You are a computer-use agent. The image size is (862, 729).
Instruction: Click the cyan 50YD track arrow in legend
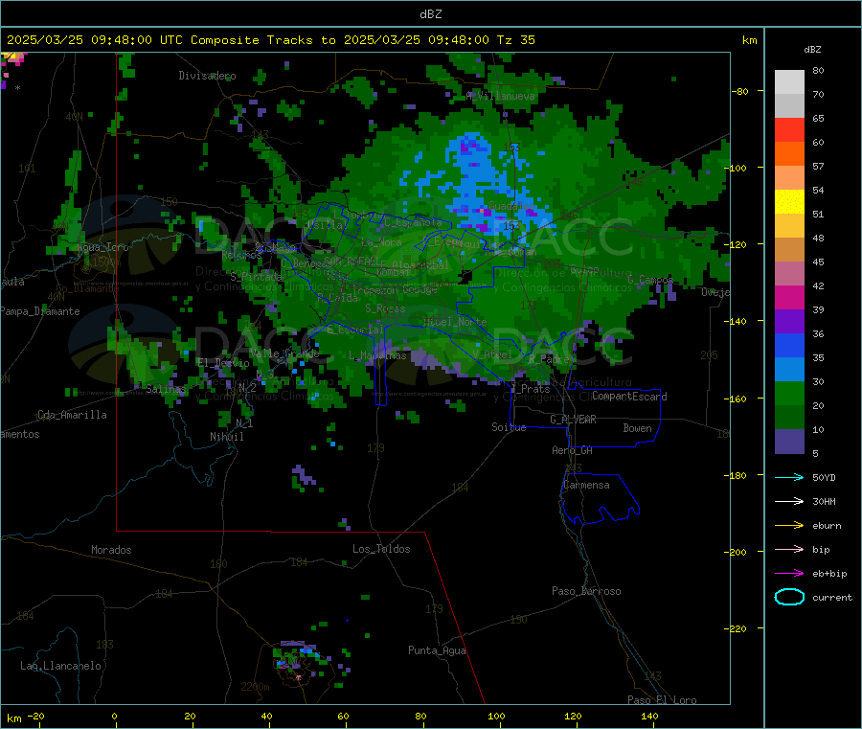pos(789,477)
